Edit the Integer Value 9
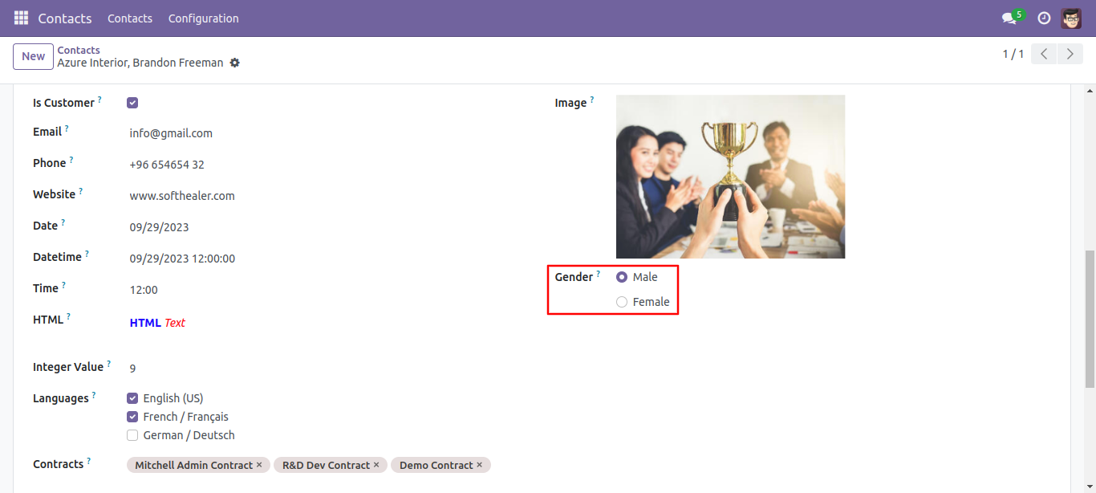 tap(132, 368)
